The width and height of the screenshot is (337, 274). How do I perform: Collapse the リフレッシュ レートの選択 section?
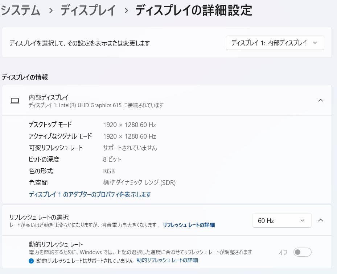point(321,220)
